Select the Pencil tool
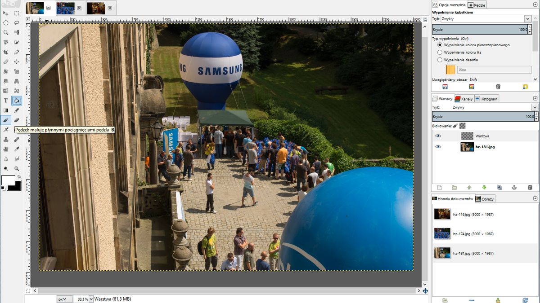The height and width of the screenshot is (303, 540). (x=17, y=110)
